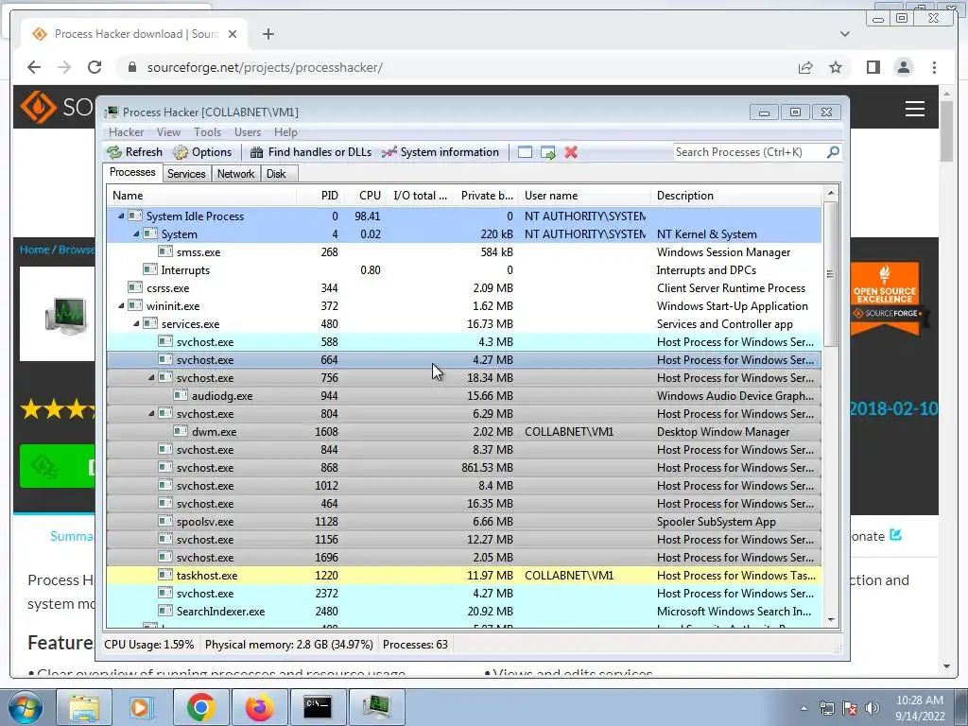Select the taskhost.exe process icon
Viewport: 968px width, 726px height.
[164, 575]
